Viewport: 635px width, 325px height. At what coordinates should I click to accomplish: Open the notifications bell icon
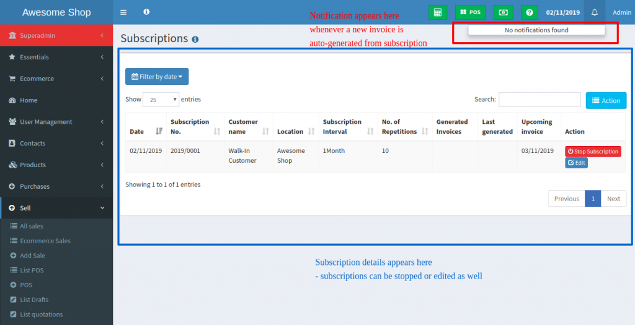tap(594, 12)
